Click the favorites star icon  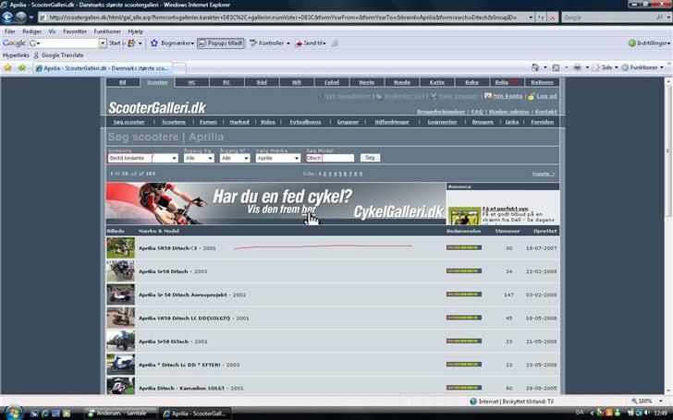8,67
